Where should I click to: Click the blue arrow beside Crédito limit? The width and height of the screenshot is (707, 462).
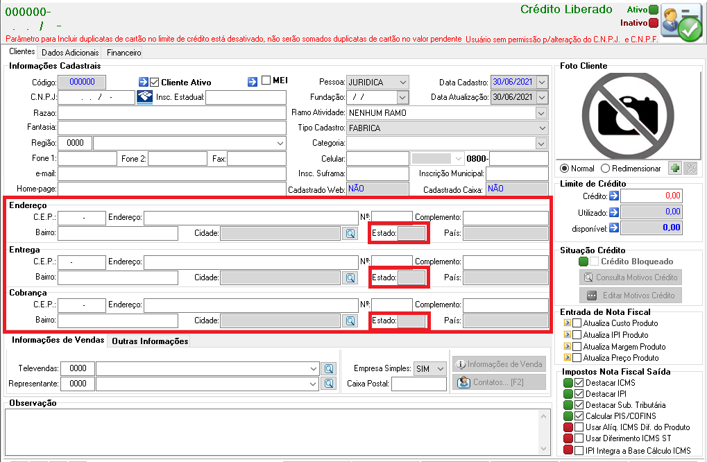pyautogui.click(x=613, y=196)
